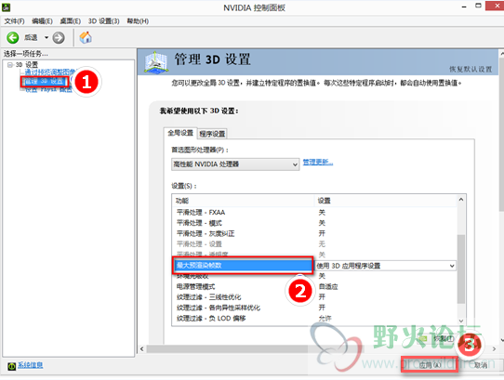This screenshot has height=380, width=504.
Task: Select the 平滑处理 - 设置 row
Action: [x=315, y=244]
